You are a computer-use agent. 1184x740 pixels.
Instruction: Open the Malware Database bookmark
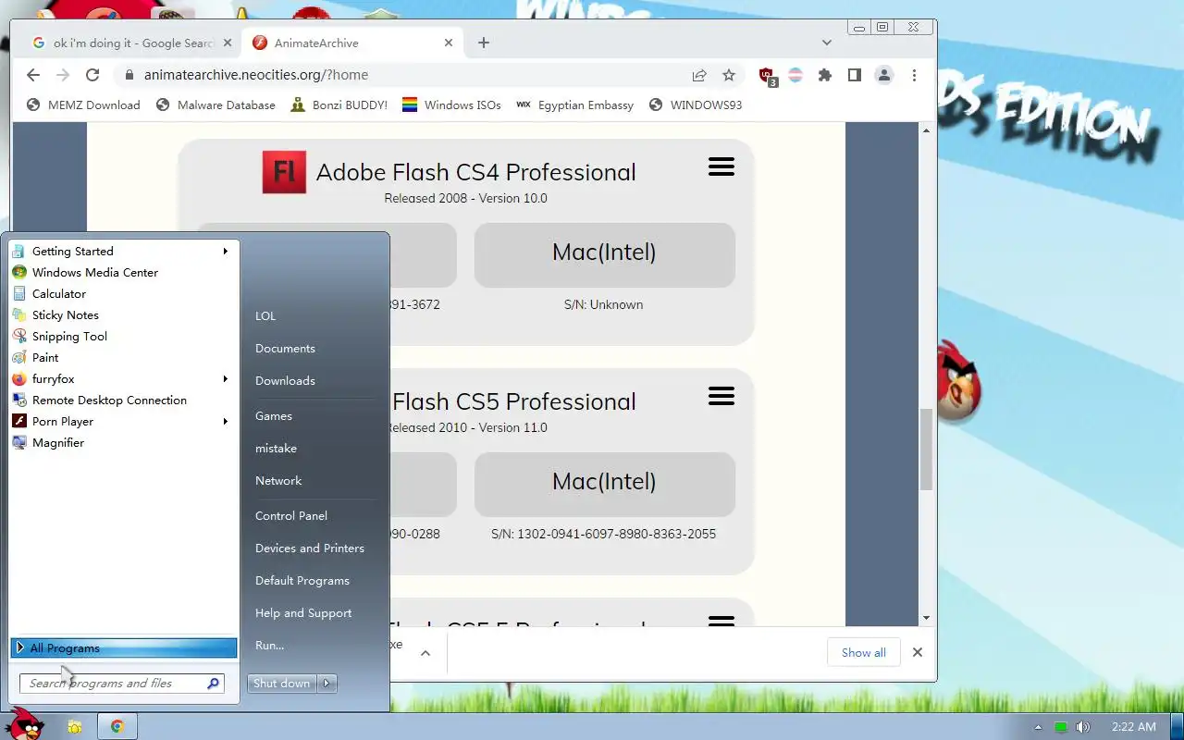(216, 105)
